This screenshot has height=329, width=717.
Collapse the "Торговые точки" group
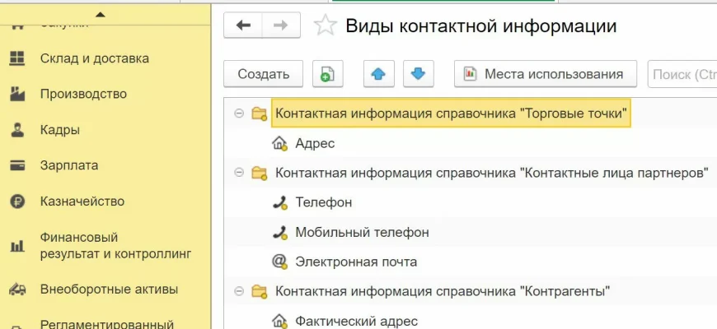tap(239, 114)
